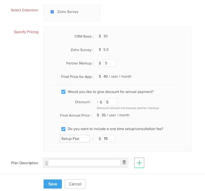Click the Setup Fee name text box

[75, 139]
